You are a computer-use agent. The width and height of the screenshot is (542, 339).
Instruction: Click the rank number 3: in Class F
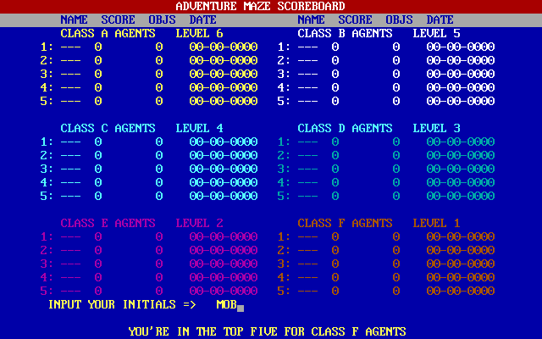[285, 264]
